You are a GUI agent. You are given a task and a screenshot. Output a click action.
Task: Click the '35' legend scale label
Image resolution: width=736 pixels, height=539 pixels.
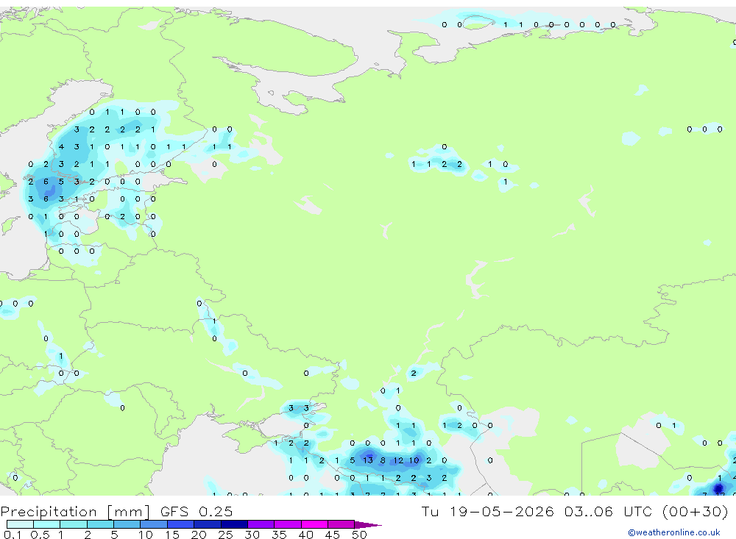(x=279, y=535)
